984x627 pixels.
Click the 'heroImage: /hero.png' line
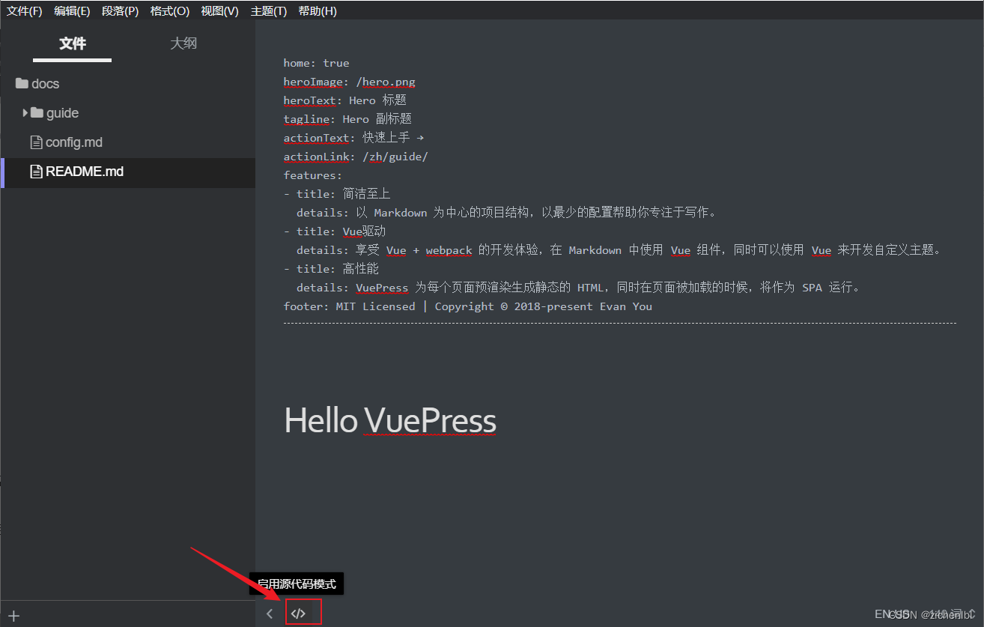click(349, 82)
